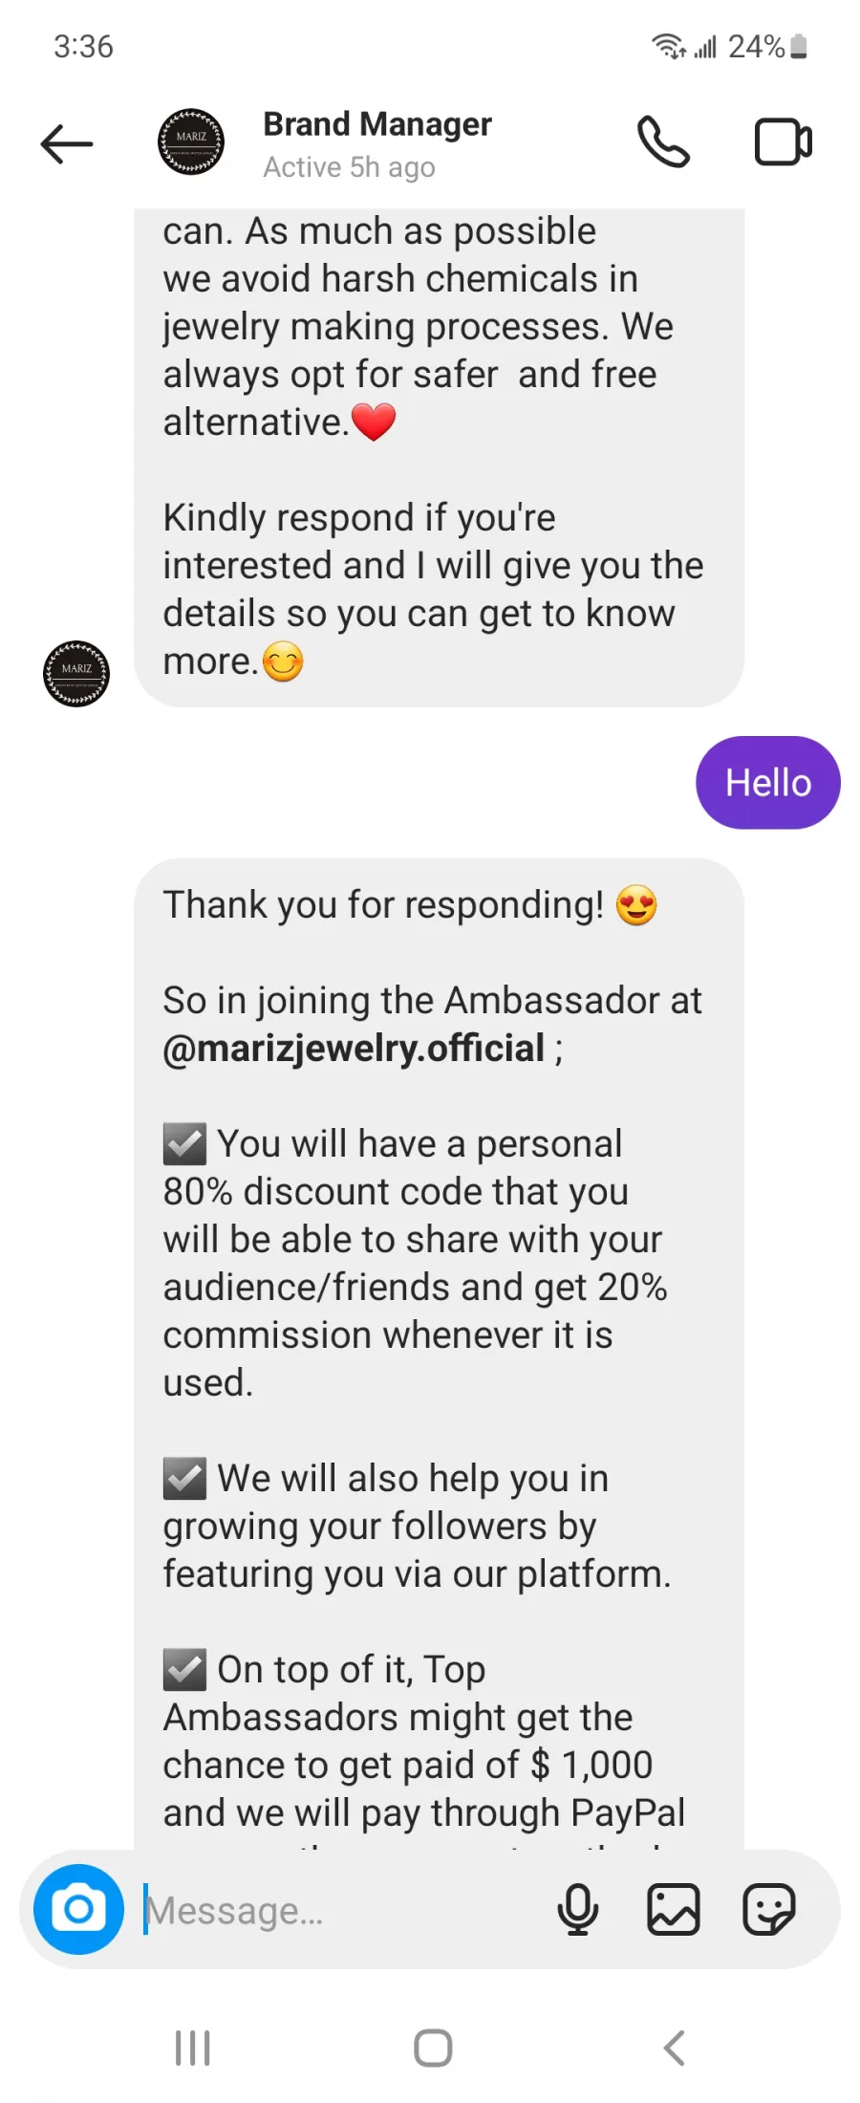The width and height of the screenshot is (860, 2103).
Task: Click the Brand Manager name title
Action: pos(377,124)
